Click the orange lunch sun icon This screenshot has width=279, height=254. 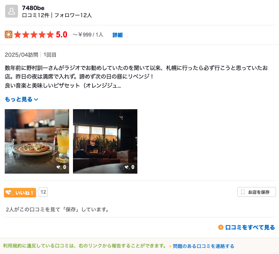click(x=9, y=34)
